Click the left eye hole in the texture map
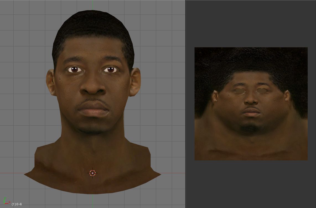The image size is (316, 208). (x=239, y=91)
